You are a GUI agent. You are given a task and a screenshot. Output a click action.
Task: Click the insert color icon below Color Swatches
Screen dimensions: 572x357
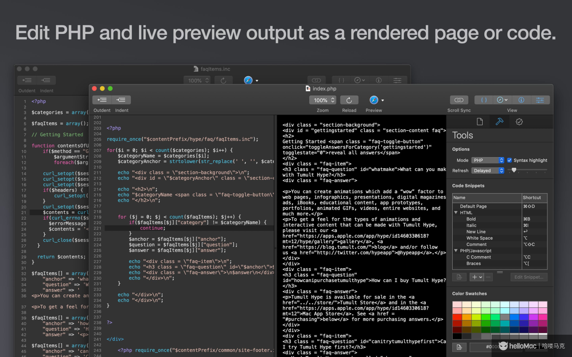[459, 347]
